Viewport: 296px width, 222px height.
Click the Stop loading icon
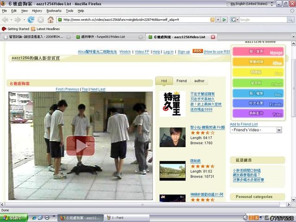coord(41,19)
